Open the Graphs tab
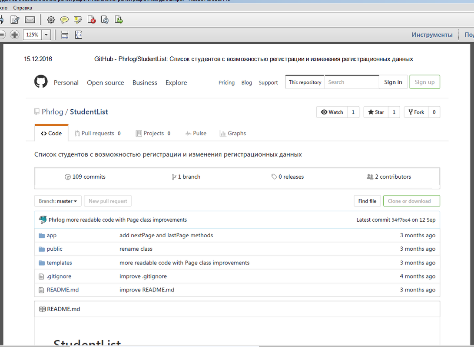This screenshot has width=474, height=347. pyautogui.click(x=233, y=133)
